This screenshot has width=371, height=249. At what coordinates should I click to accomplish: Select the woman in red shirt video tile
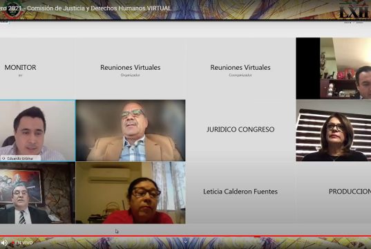(x=131, y=193)
